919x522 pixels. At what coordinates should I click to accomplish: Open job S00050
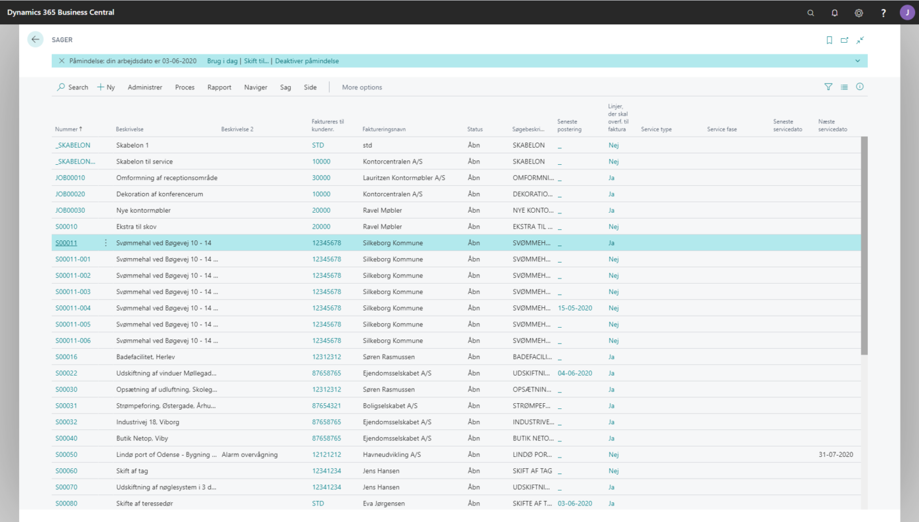point(66,454)
